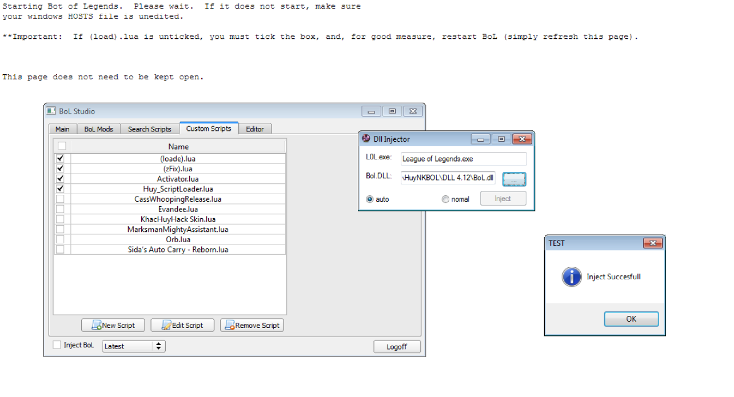Click the Bol.DLL path input field
This screenshot has height=397, width=734.
(449, 178)
